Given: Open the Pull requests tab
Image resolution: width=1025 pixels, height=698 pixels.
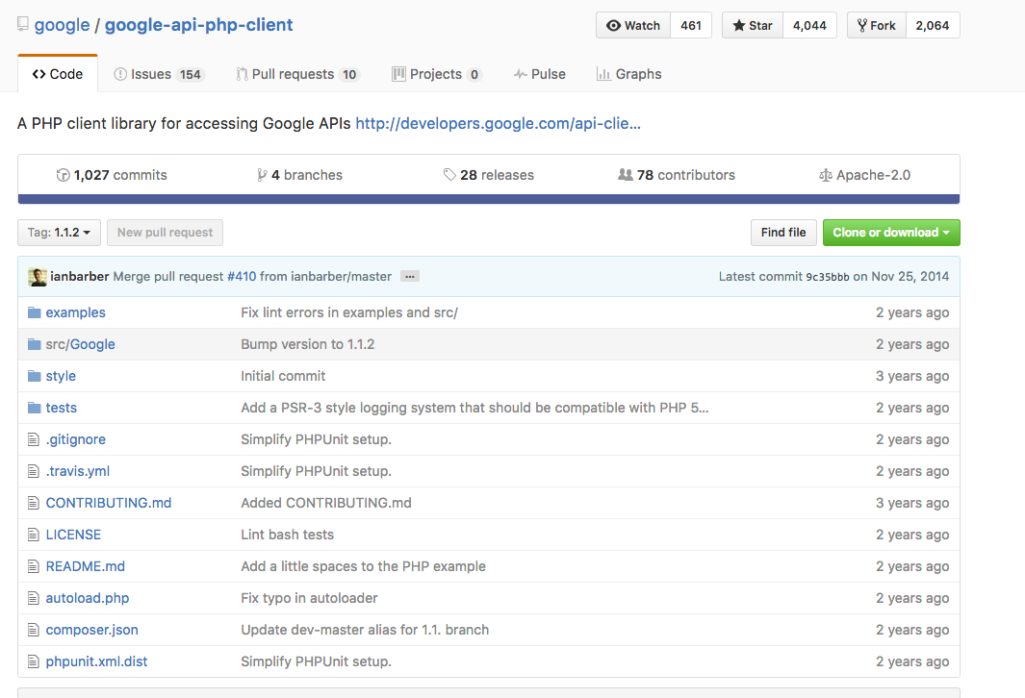Looking at the screenshot, I should [x=296, y=74].
